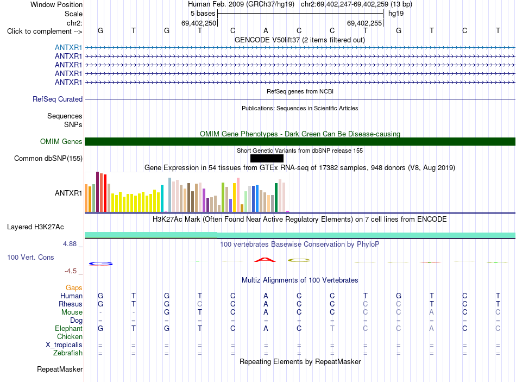
Task: Click the Window Position label
Action: click(56, 4)
